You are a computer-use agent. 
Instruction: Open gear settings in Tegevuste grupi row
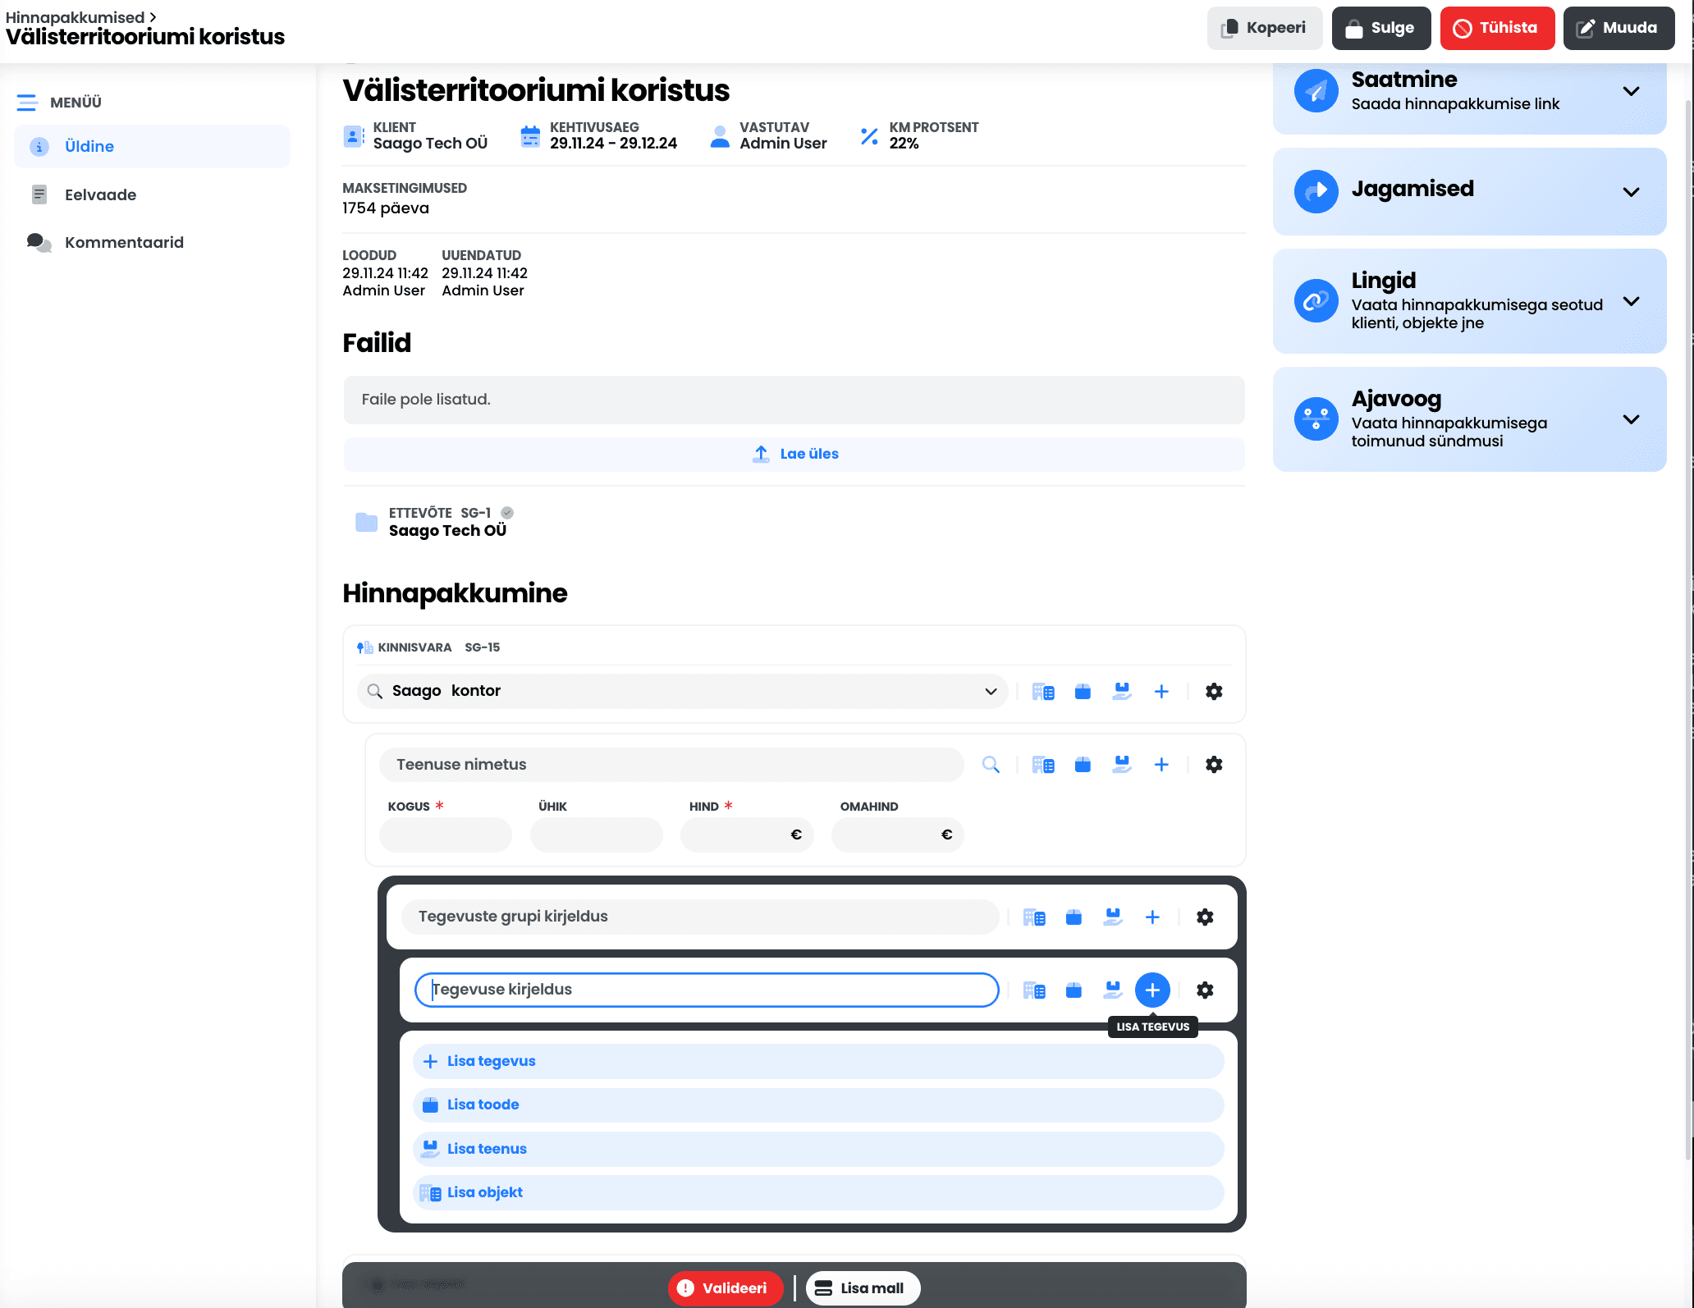(1205, 917)
